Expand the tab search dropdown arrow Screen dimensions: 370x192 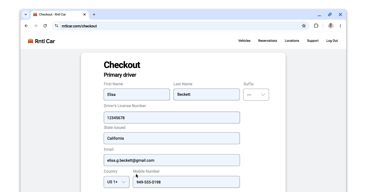click(26, 15)
